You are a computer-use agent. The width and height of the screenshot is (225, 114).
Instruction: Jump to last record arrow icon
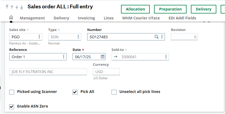coord(22,7)
